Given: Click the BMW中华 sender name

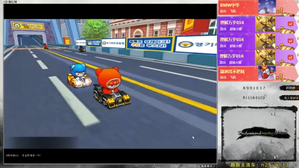Looking at the screenshot, I should pyautogui.click(x=229, y=5).
